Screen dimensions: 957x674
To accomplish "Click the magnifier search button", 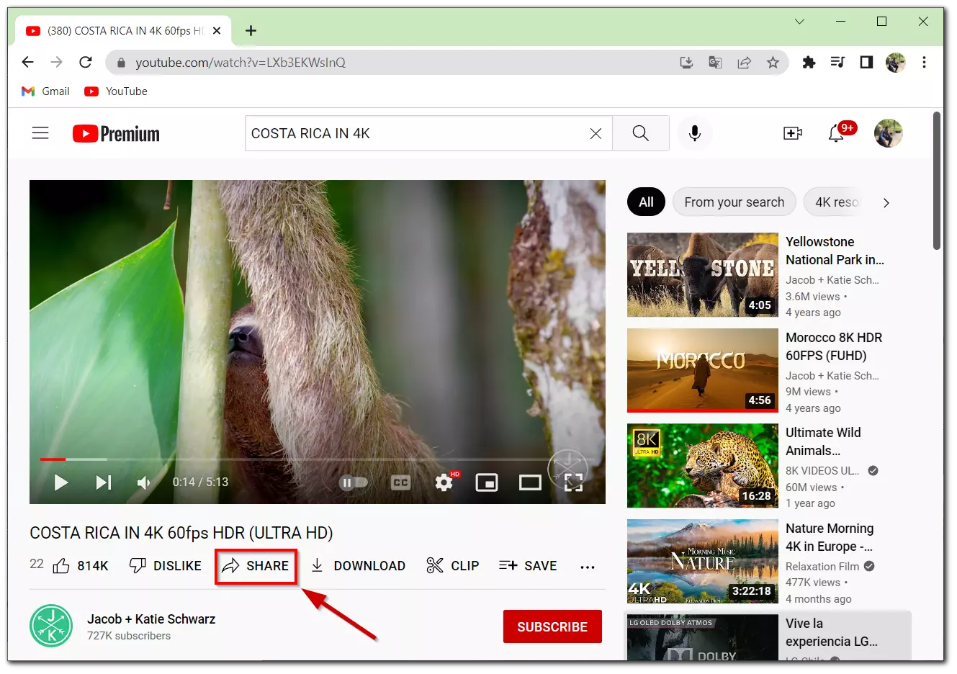I will coord(640,133).
